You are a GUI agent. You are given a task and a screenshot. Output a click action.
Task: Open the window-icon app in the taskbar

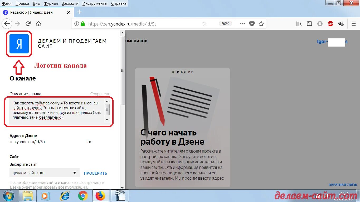pyautogui.click(x=119, y=196)
